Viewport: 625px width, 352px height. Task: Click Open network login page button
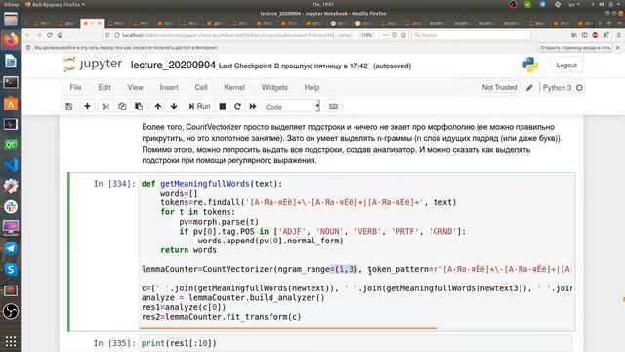pos(575,48)
